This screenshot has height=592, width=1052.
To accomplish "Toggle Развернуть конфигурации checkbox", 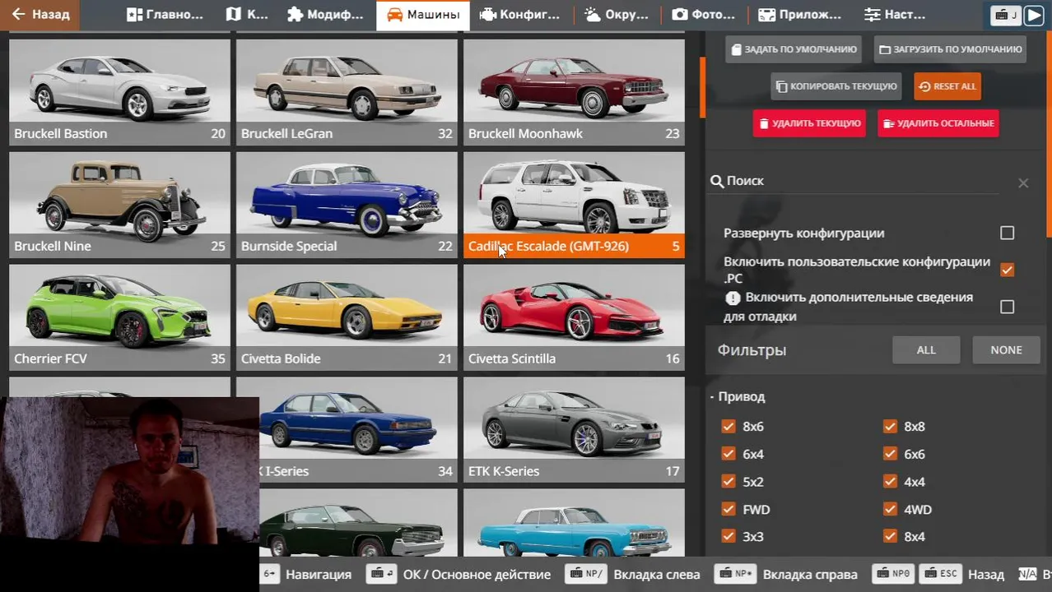I will click(1007, 233).
